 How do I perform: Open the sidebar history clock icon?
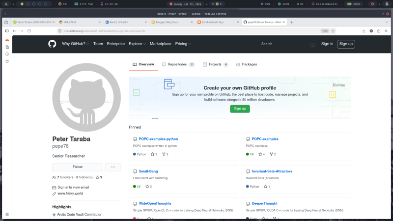[7, 54]
